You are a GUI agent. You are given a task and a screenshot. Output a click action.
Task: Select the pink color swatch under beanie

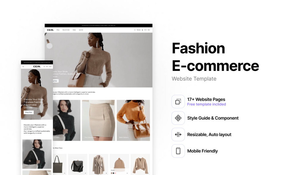tap(115, 173)
